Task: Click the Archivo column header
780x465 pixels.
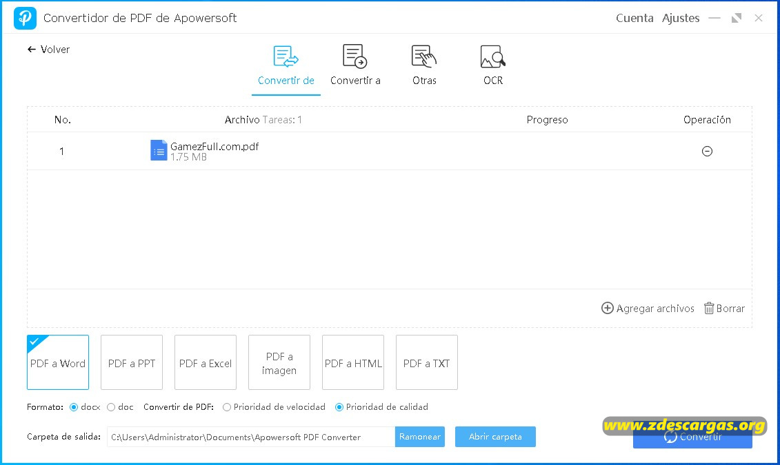Action: point(242,120)
